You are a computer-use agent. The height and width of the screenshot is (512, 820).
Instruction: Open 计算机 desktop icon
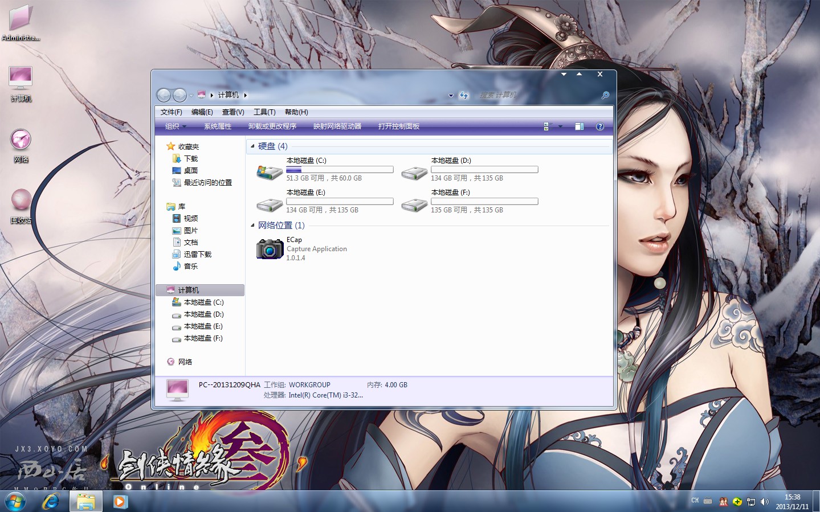[21, 83]
